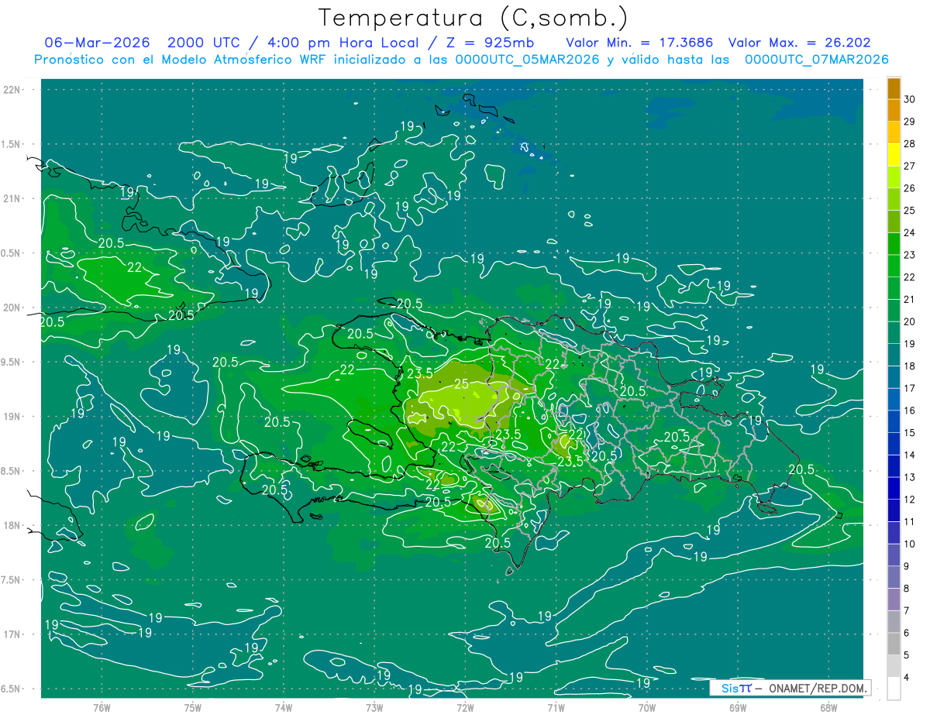Screen dimensions: 930x718
Task: Click the 76W longitude axis label
Action: [x=102, y=707]
